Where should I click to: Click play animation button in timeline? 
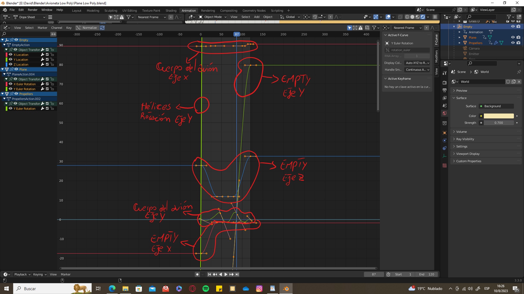[x=226, y=274]
